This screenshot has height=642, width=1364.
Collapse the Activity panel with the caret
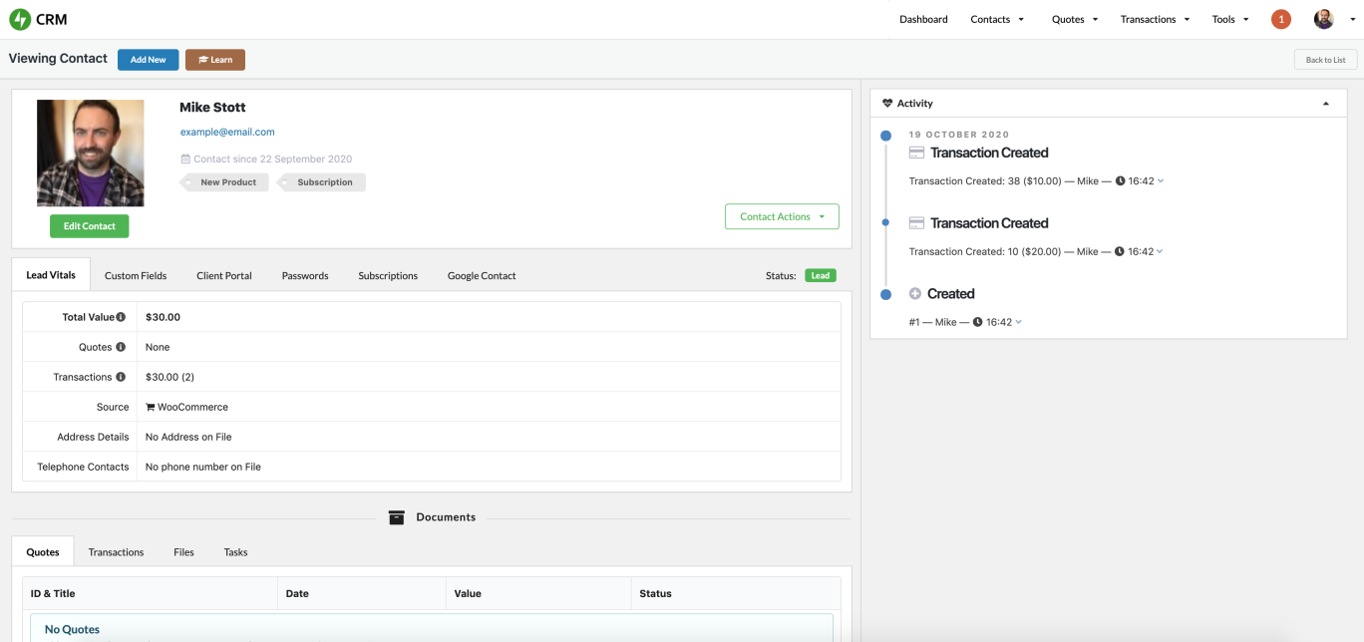[1326, 104]
